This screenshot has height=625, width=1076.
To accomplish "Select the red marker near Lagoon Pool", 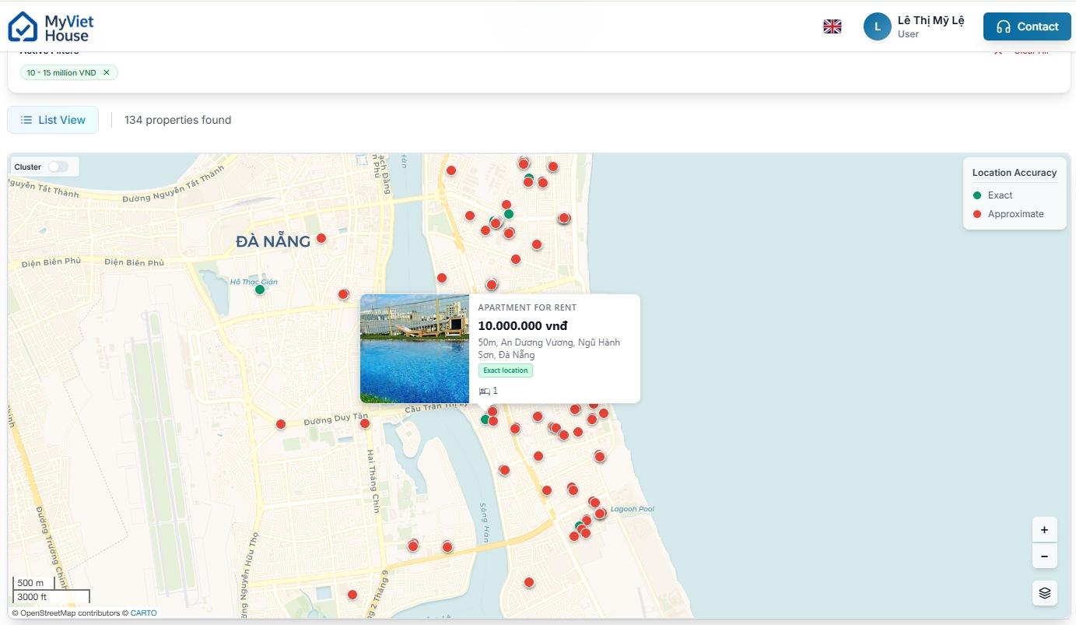I will point(600,513).
